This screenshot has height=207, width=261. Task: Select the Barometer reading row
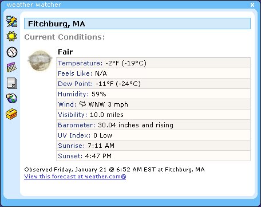point(153,125)
